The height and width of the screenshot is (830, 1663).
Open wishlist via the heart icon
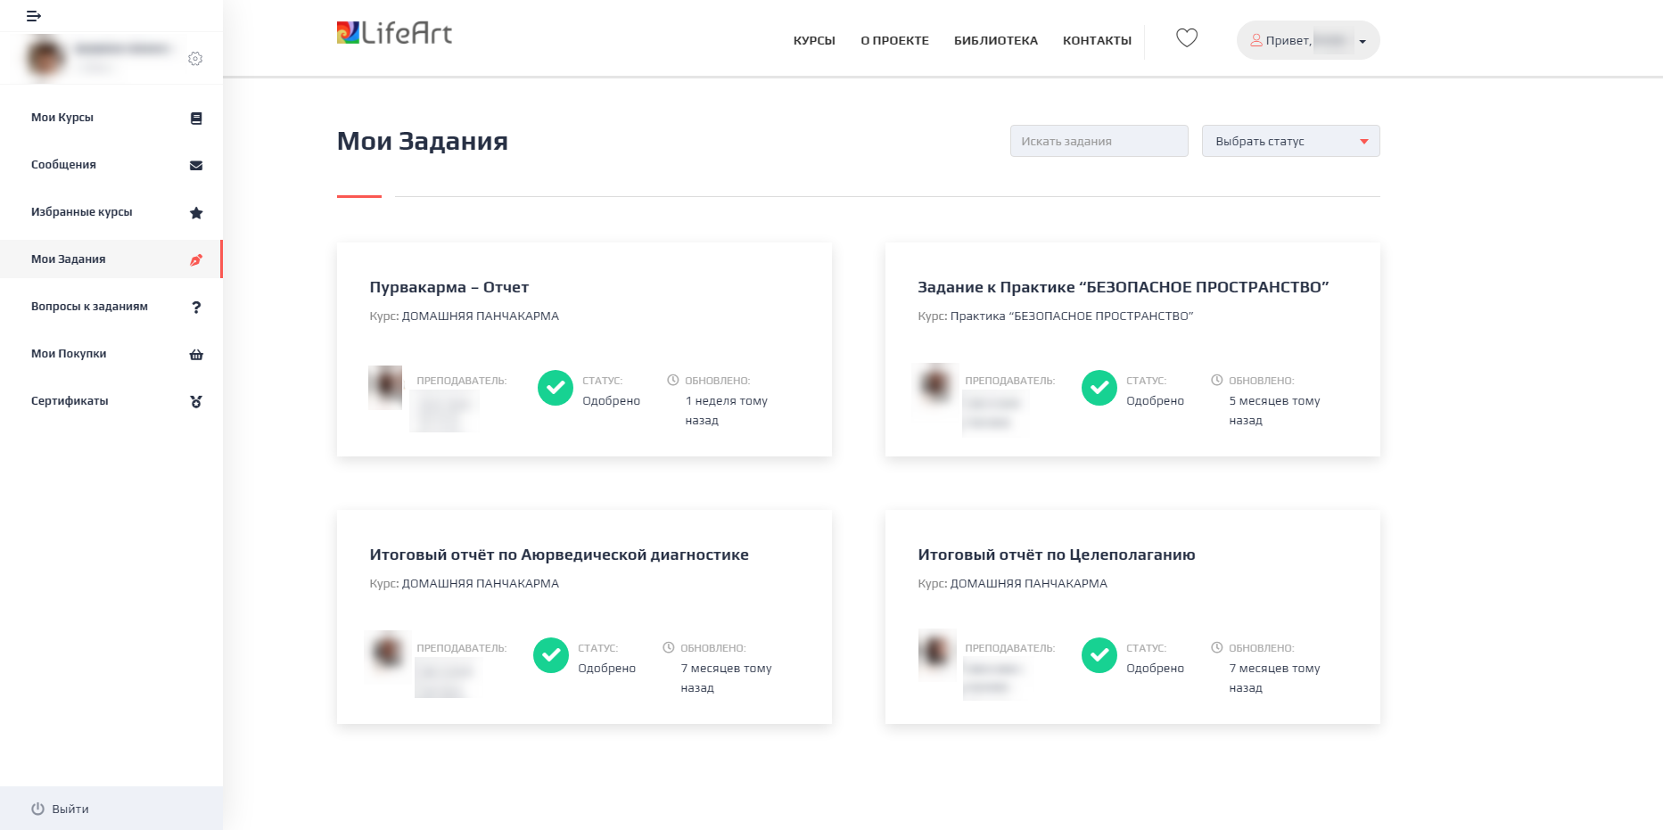(1186, 38)
